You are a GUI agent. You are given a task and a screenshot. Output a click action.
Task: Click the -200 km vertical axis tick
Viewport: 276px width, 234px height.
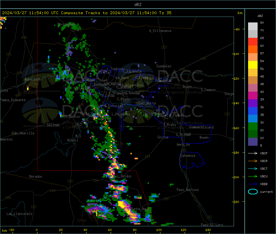point(236,177)
